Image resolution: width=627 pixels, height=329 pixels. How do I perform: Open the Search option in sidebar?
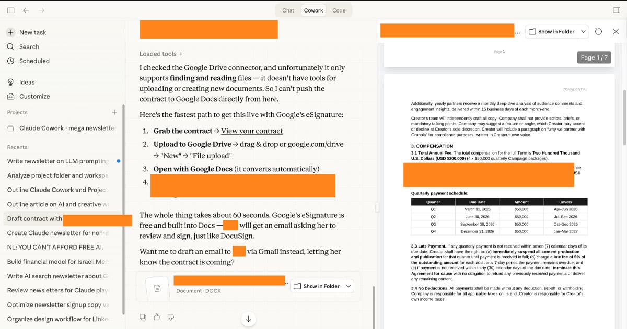(x=29, y=46)
